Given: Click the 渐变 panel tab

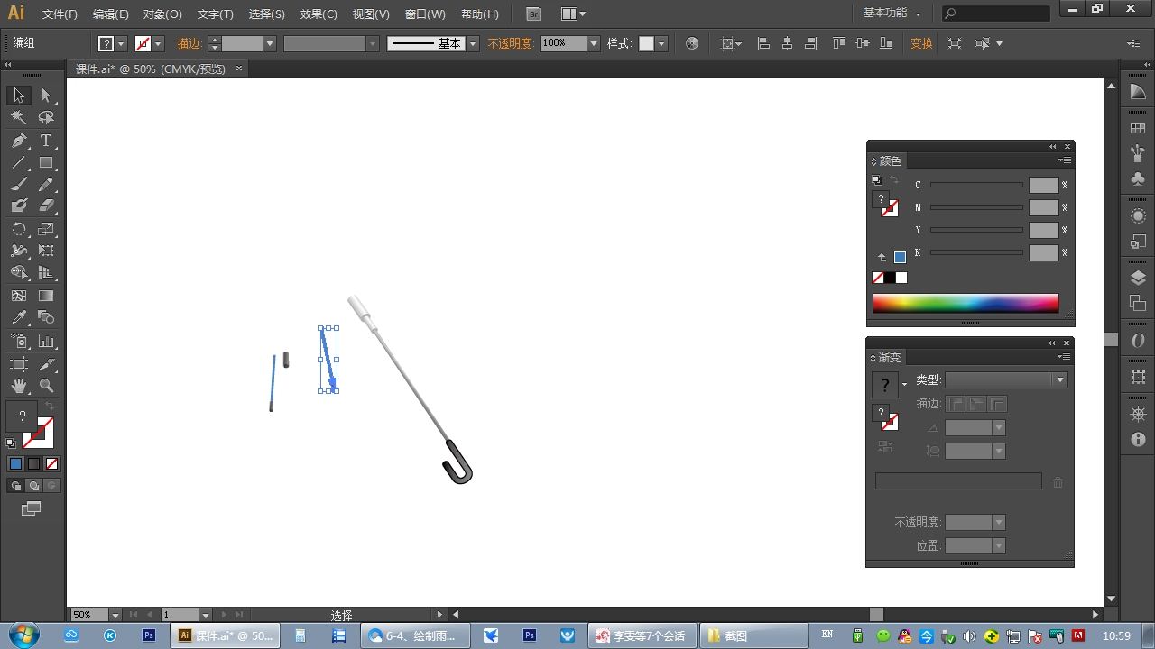Looking at the screenshot, I should point(886,357).
